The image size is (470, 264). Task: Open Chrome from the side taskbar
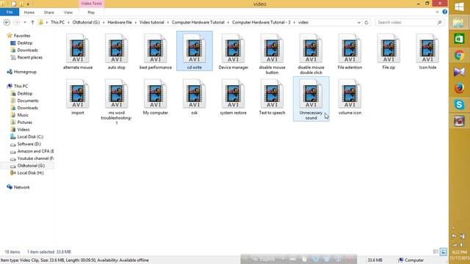[x=459, y=56]
